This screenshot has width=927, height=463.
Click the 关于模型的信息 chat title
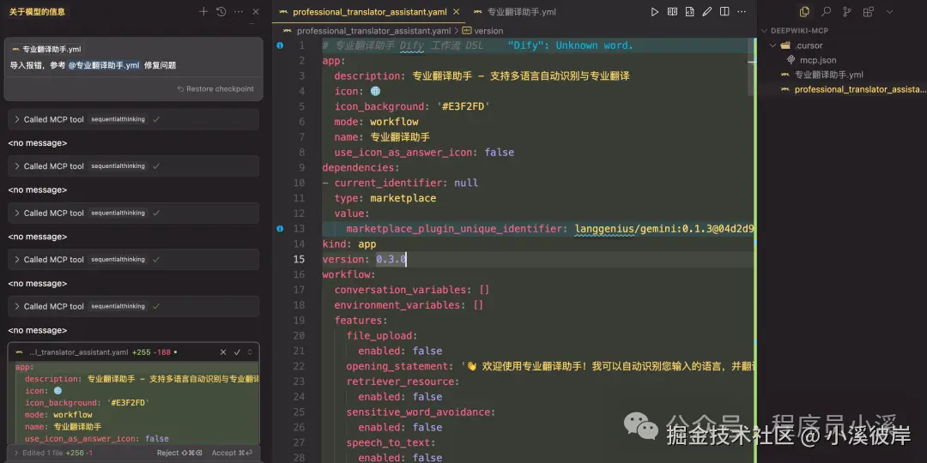pyautogui.click(x=37, y=11)
